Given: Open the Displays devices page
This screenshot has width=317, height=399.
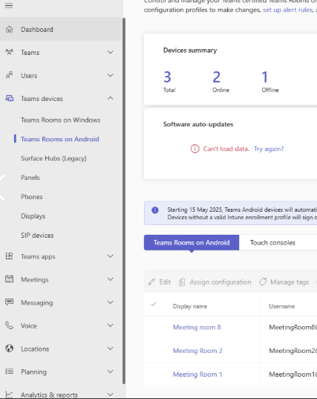Looking at the screenshot, I should click(33, 216).
